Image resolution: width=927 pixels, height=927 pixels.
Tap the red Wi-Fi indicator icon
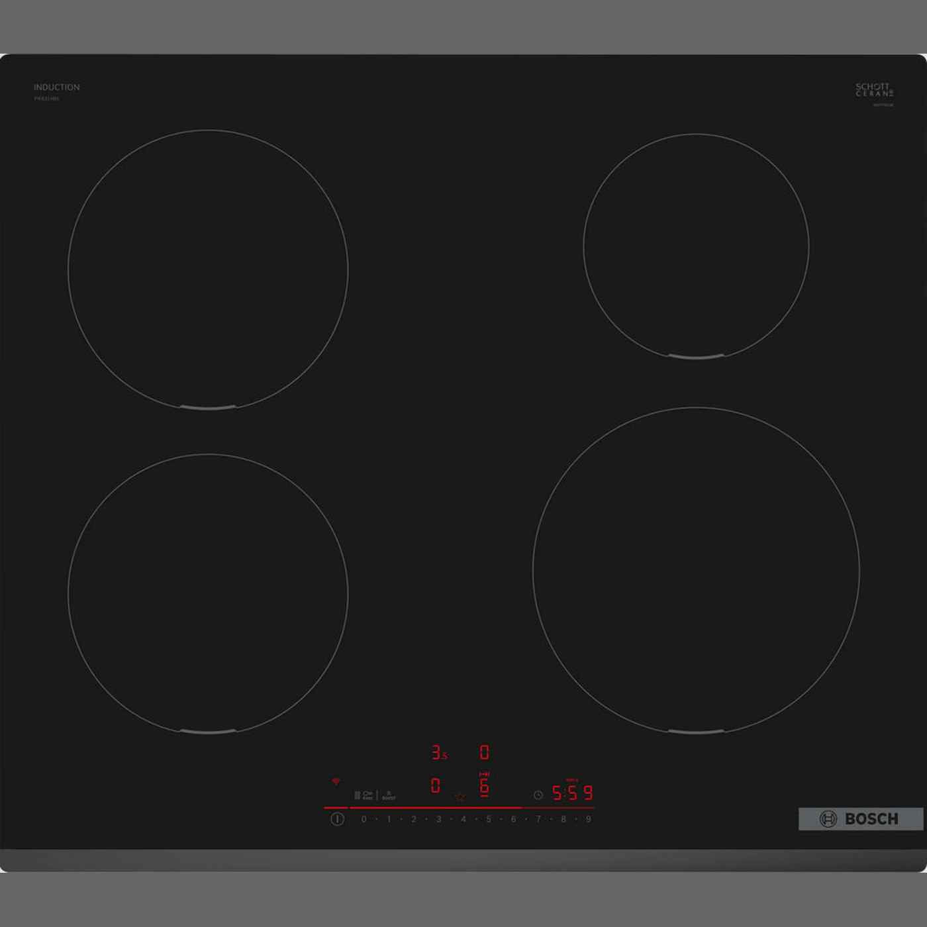[x=336, y=782]
